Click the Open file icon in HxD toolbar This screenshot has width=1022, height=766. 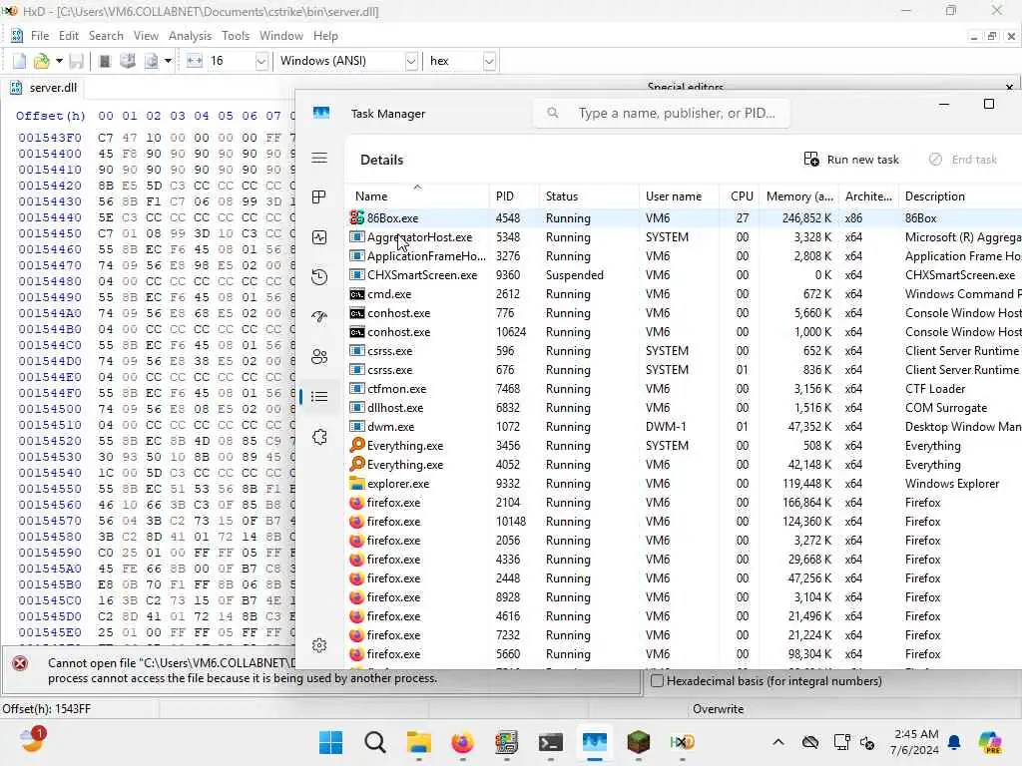click(x=42, y=61)
